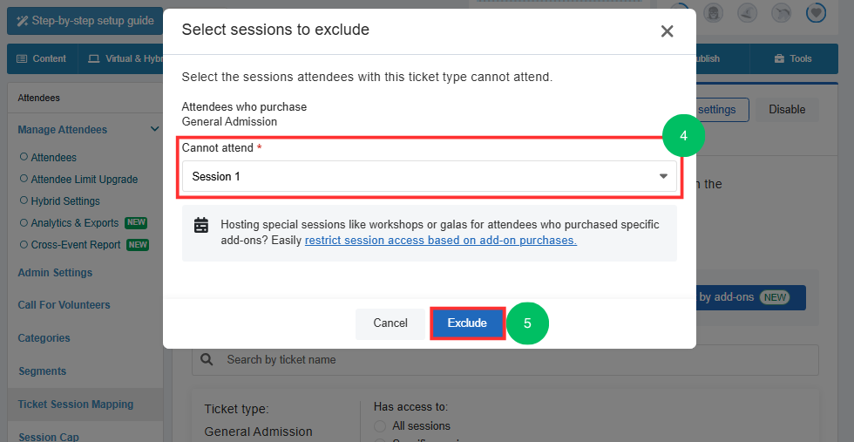854x442 pixels.
Task: Open the Step-by-step setup guide
Action: tap(85, 21)
